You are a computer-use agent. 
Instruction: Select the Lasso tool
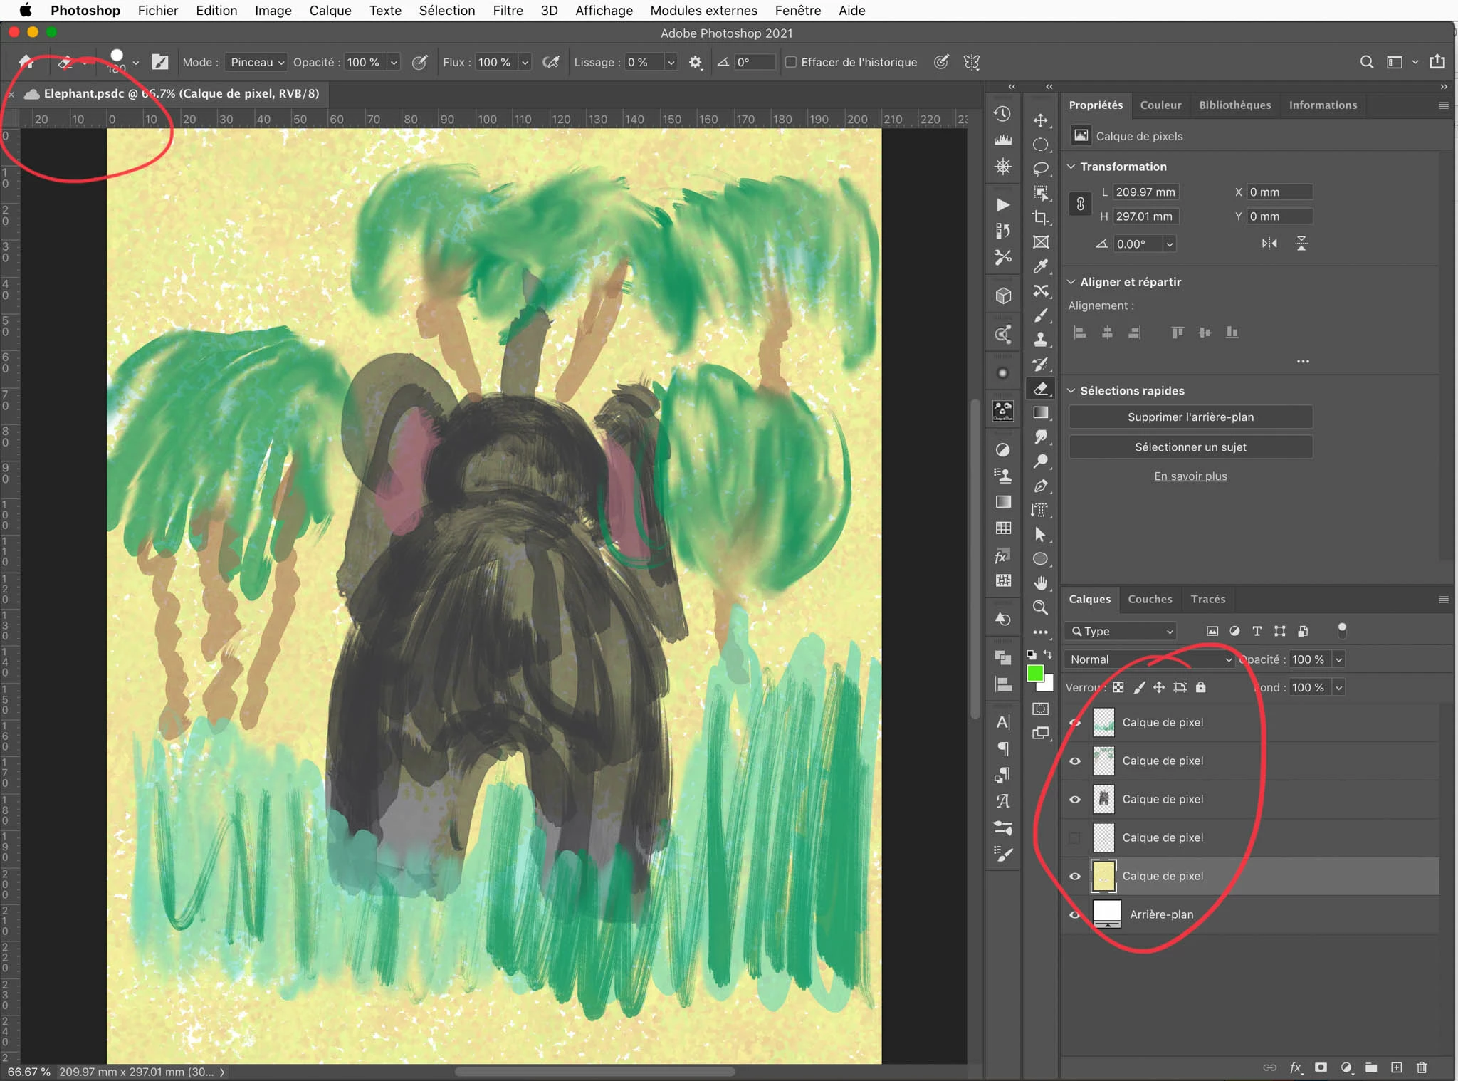click(1040, 169)
